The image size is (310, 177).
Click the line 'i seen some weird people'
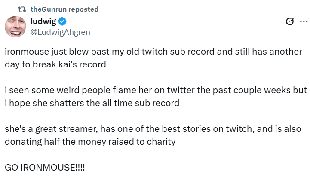click(156, 91)
